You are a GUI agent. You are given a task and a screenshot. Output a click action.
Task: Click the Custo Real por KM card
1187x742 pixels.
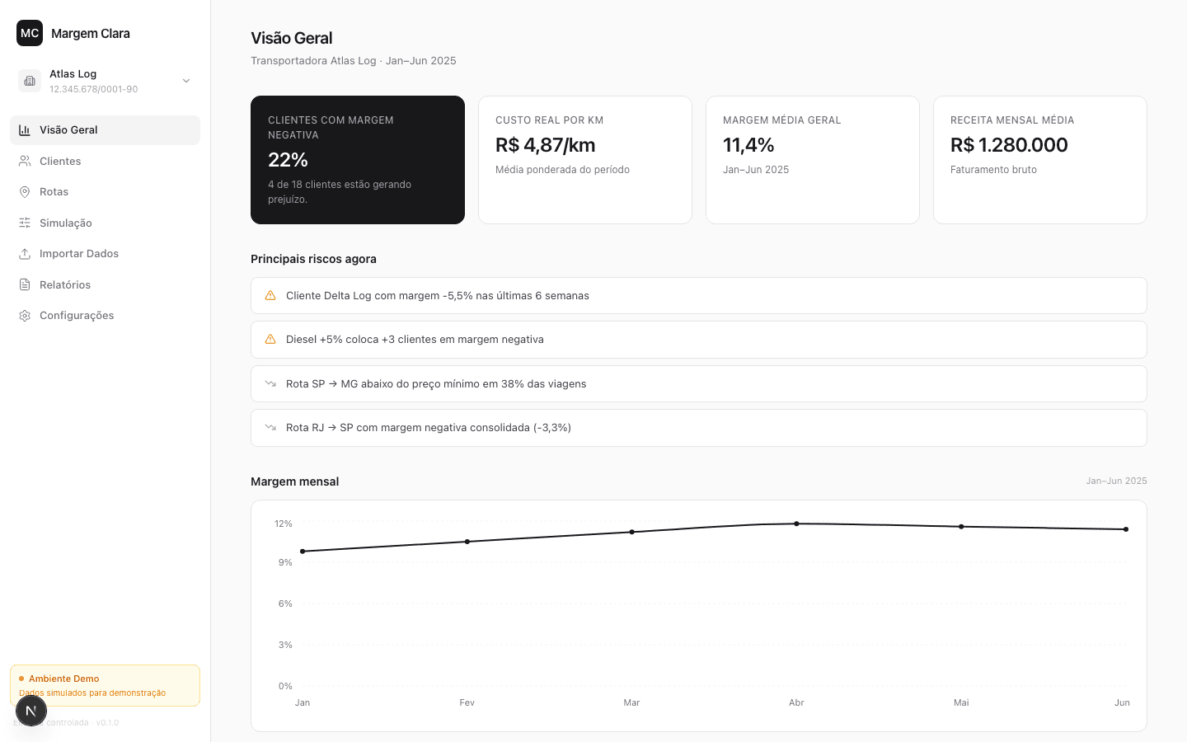point(585,160)
